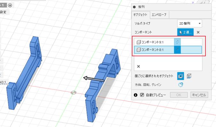216x127 pixels.
Task: Click the orientation icon for コンポーネント9:1
Action: click(177, 42)
